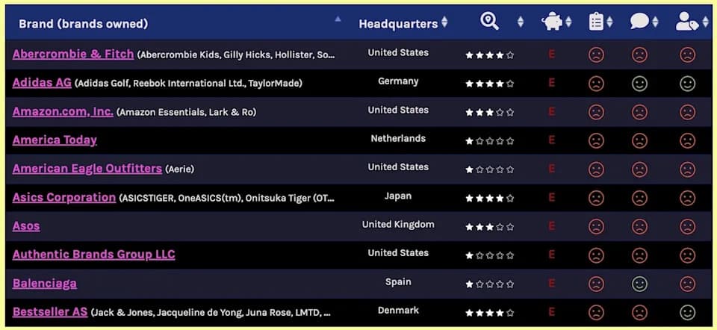
Task: Toggle the Brand column sort arrow
Action: point(338,19)
